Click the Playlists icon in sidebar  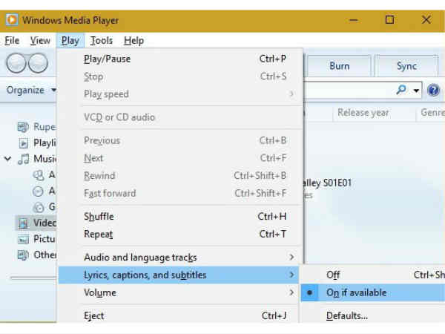24,143
